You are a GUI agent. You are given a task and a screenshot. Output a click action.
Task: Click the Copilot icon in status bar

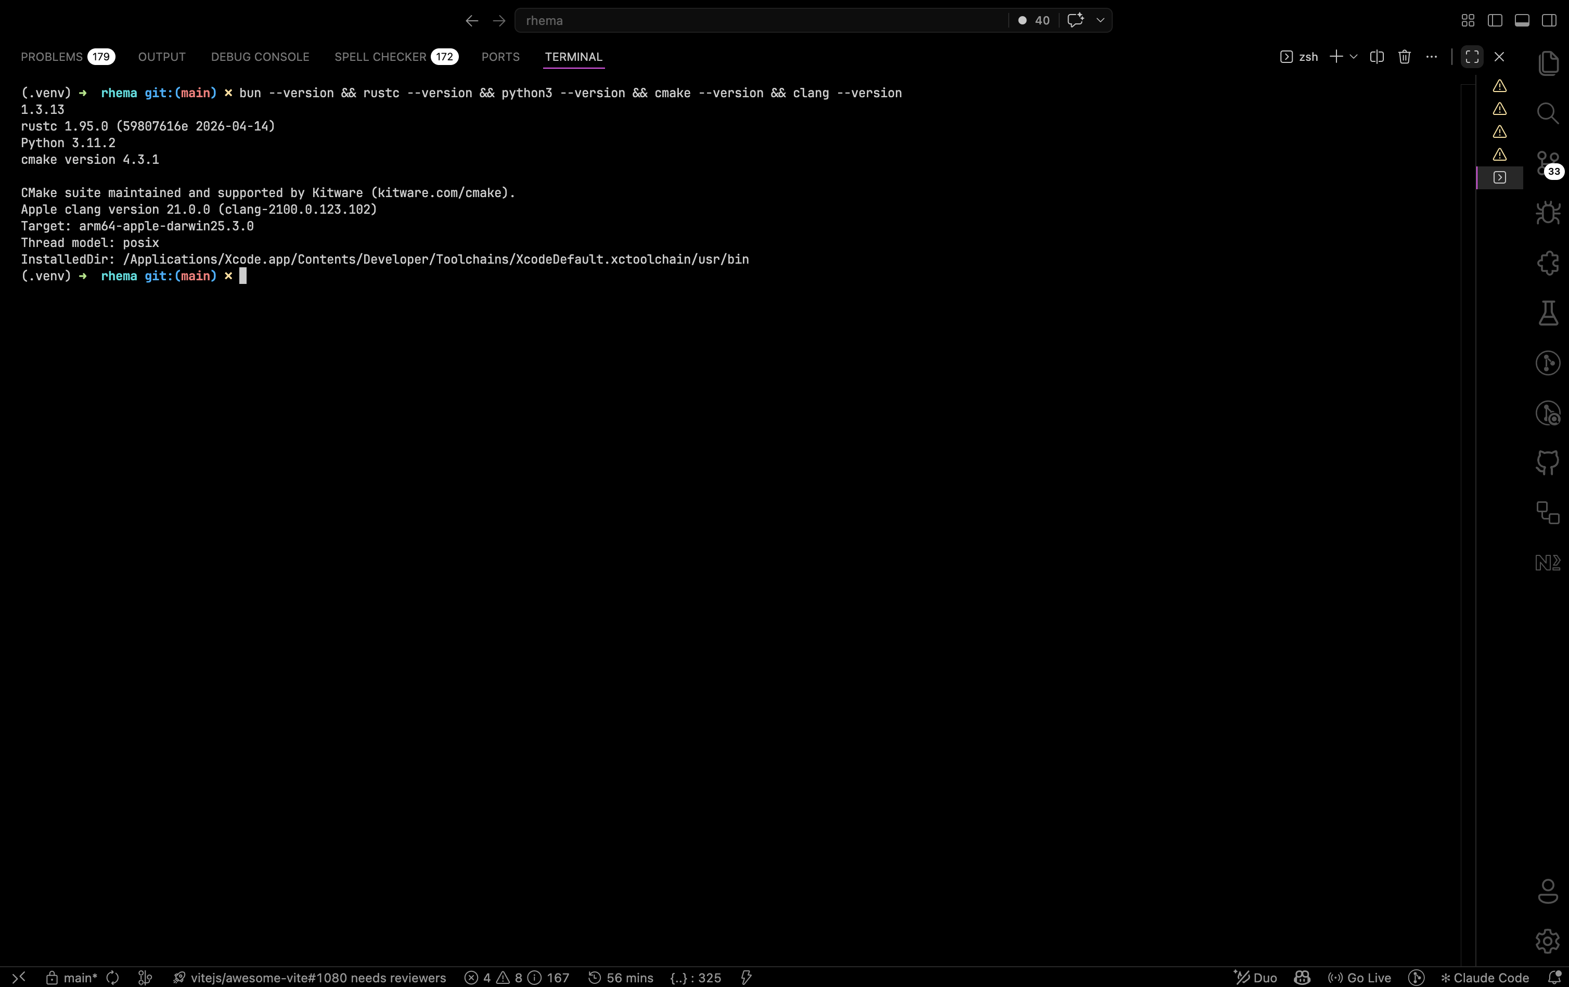coord(1302,977)
